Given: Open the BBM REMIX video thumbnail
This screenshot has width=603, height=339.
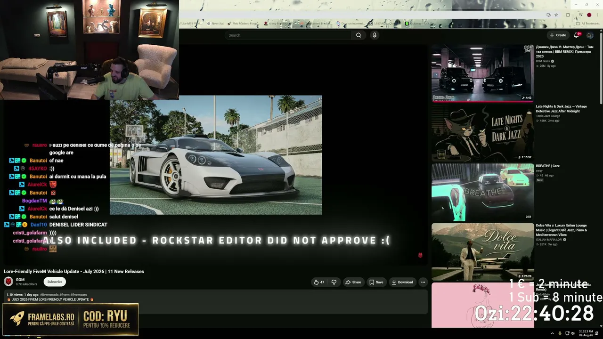Looking at the screenshot, I should (482, 73).
